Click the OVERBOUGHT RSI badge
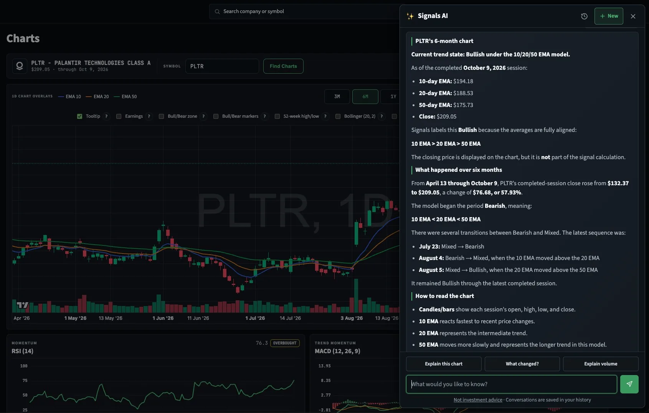 point(285,343)
